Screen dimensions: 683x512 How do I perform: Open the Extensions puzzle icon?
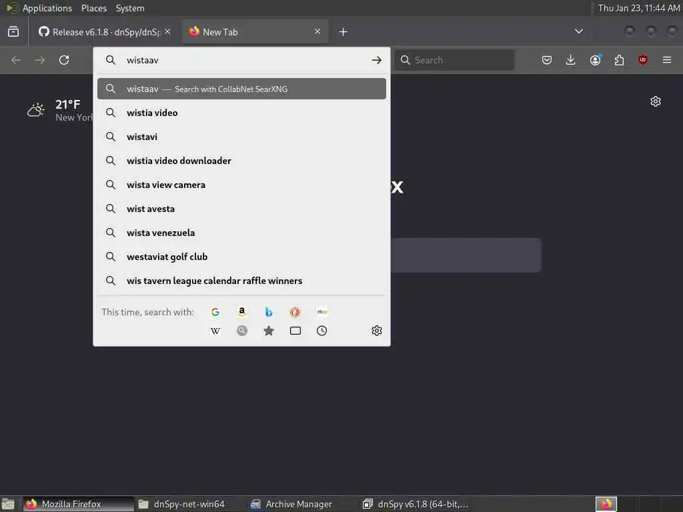(x=619, y=60)
